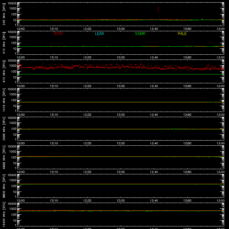
Task: Click 12:40 time label under 245 MHz plot
Action: click(x=154, y=29)
